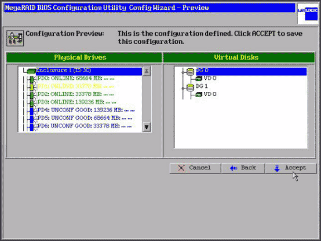Select PD4: UNCONF GOOD: 139236 MB
The height and width of the screenshot is (241, 321).
[x=86, y=110]
